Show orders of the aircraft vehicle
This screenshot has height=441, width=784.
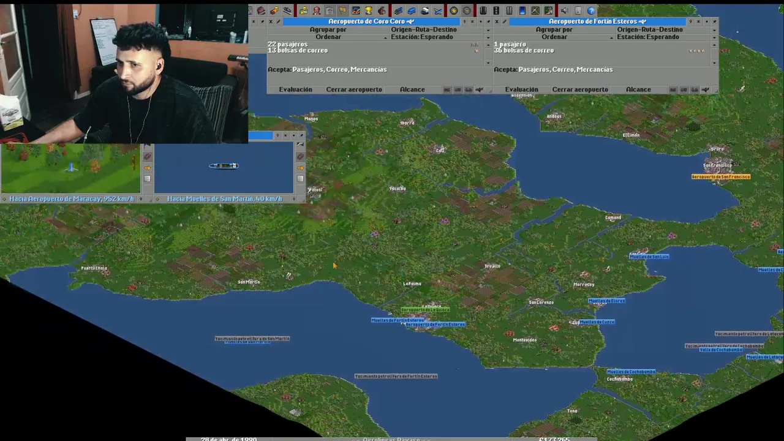pos(148,168)
